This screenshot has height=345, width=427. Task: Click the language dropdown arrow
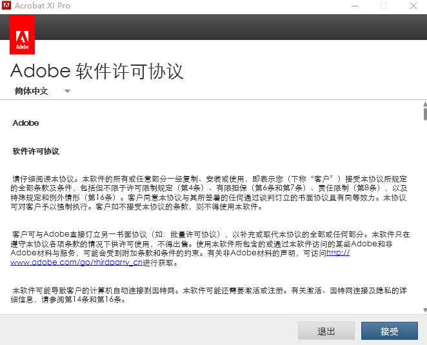click(x=67, y=91)
